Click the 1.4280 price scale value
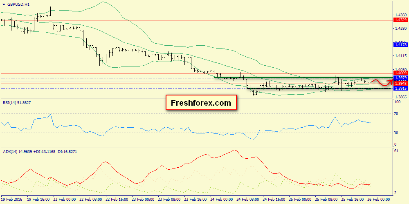Screen dimensions: 409x204 coord(400,29)
